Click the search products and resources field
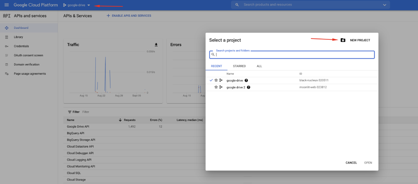Viewport: 418px width, 184px height. 309,5
